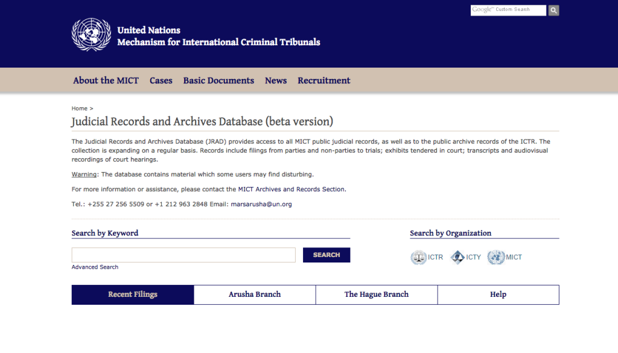The image size is (618, 353).
Task: Open the About the MICT menu
Action: pos(106,80)
